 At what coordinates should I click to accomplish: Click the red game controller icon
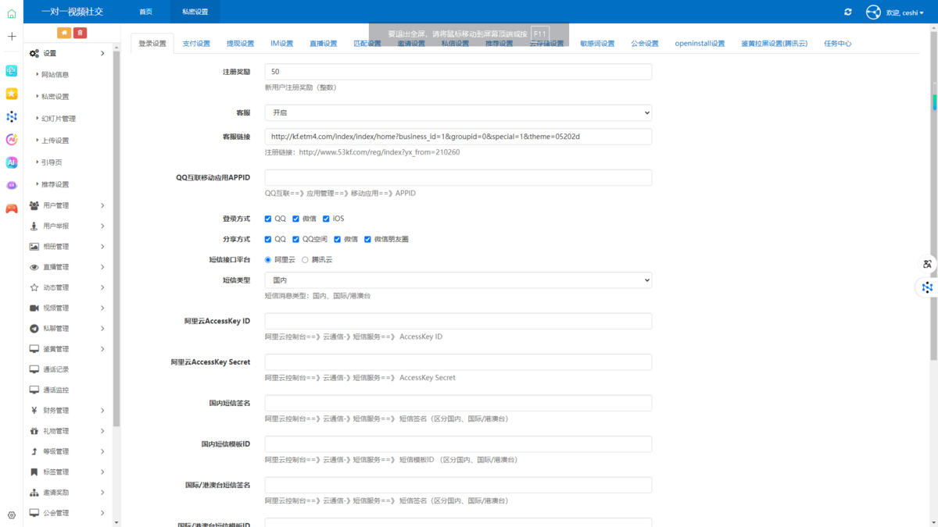(12, 208)
